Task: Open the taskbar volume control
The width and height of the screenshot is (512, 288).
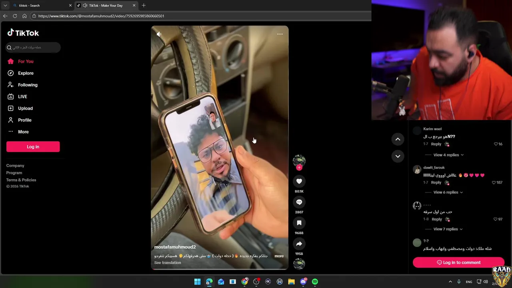Action: (x=486, y=282)
